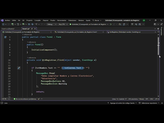Open the Editar menu
Image resolution: width=164 pixels, height=123 pixels.
pos(14,20)
